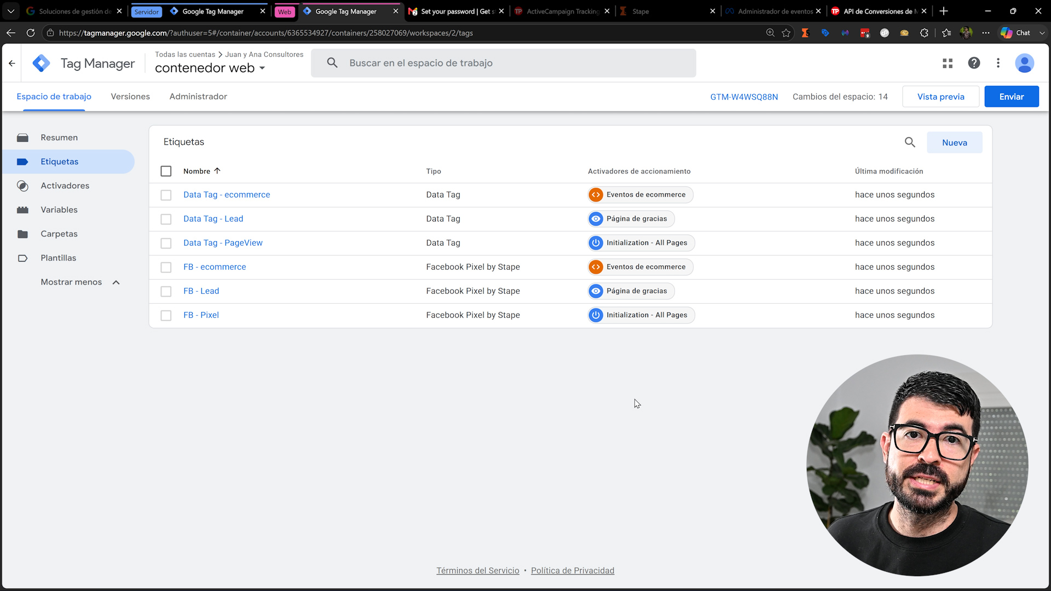The image size is (1051, 591).
Task: Open the browser zoom magnifier icon
Action: 770,33
